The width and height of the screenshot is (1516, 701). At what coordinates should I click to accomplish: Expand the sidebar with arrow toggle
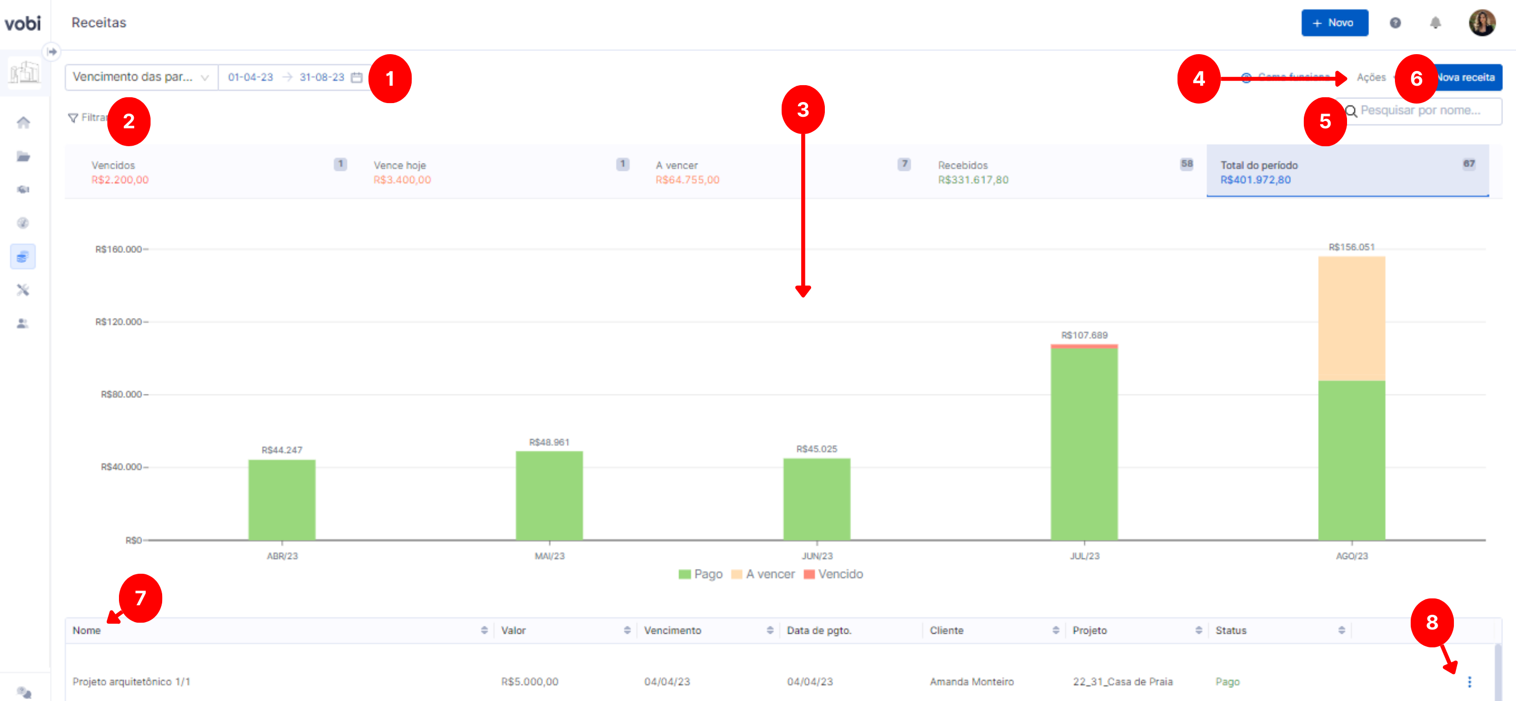tap(53, 52)
